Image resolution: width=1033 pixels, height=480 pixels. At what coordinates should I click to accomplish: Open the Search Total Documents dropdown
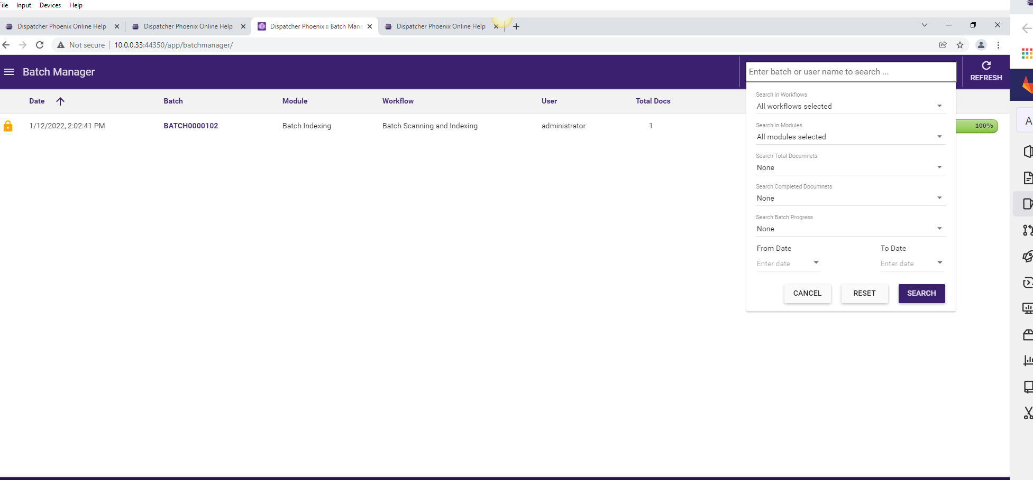pyautogui.click(x=850, y=167)
